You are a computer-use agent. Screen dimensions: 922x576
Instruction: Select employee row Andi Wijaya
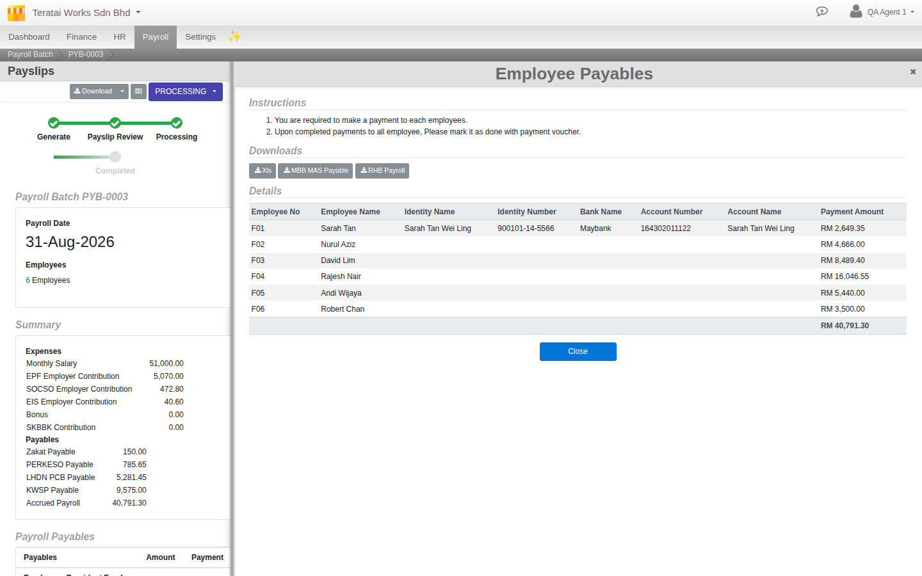[578, 293]
